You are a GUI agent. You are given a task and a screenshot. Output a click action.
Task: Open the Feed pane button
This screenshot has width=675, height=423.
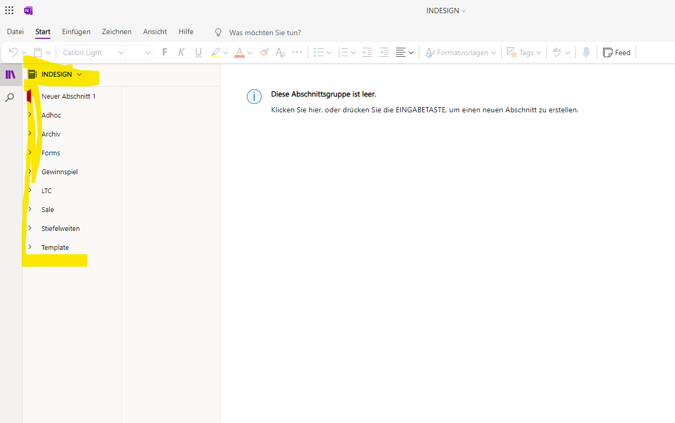[x=617, y=52]
